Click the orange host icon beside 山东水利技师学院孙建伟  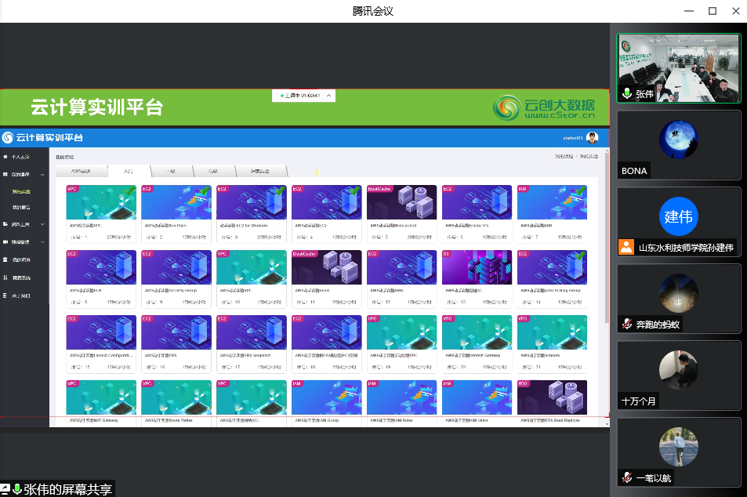[626, 247]
